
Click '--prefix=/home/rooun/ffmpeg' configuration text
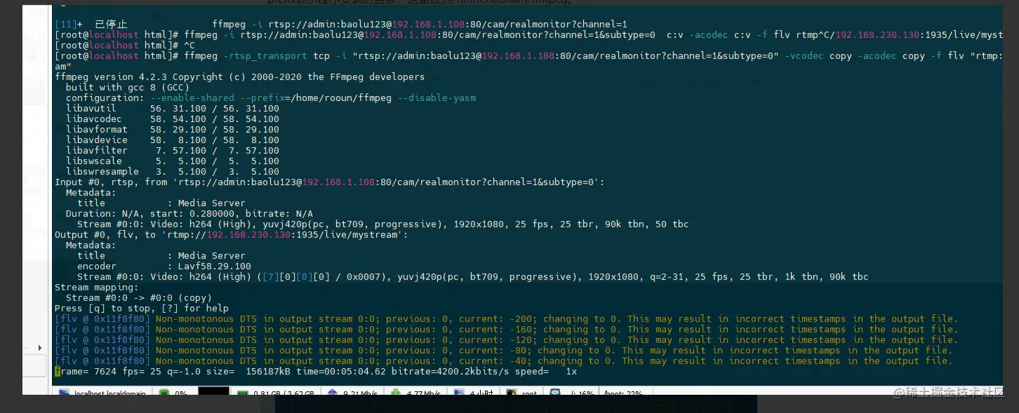(317, 97)
